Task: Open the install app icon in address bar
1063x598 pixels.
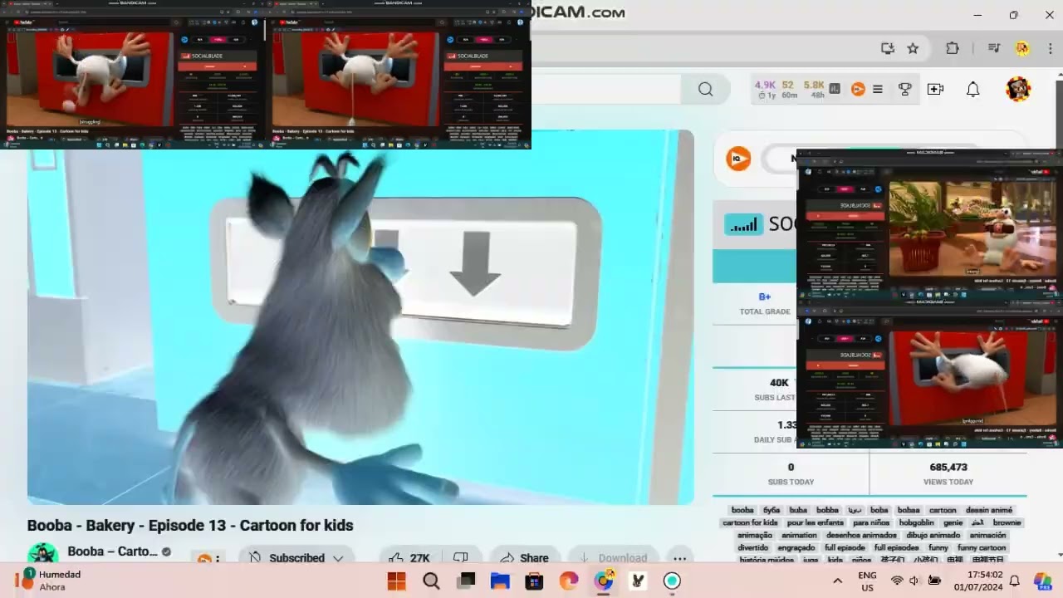Action: [888, 48]
